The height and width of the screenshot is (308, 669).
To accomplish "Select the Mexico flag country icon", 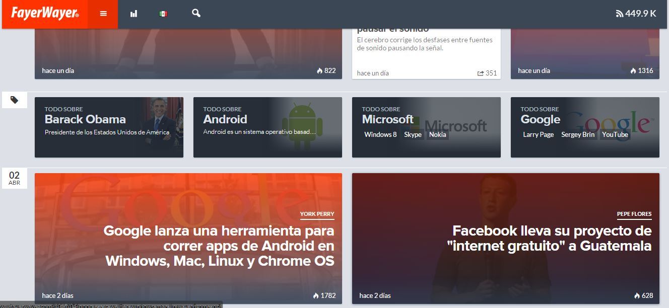I will pyautogui.click(x=163, y=14).
